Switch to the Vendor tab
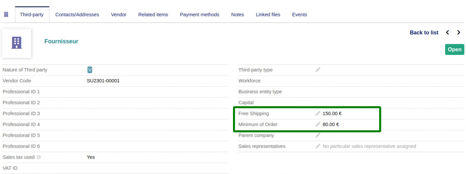The height and width of the screenshot is (174, 466). coord(119,15)
